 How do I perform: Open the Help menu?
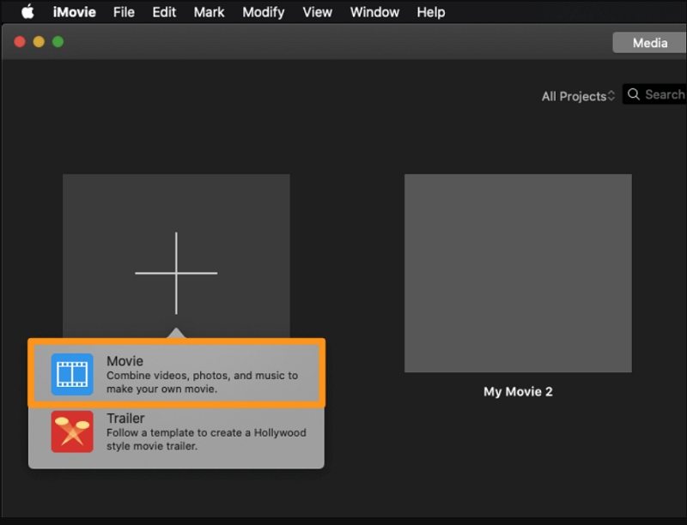click(x=430, y=12)
